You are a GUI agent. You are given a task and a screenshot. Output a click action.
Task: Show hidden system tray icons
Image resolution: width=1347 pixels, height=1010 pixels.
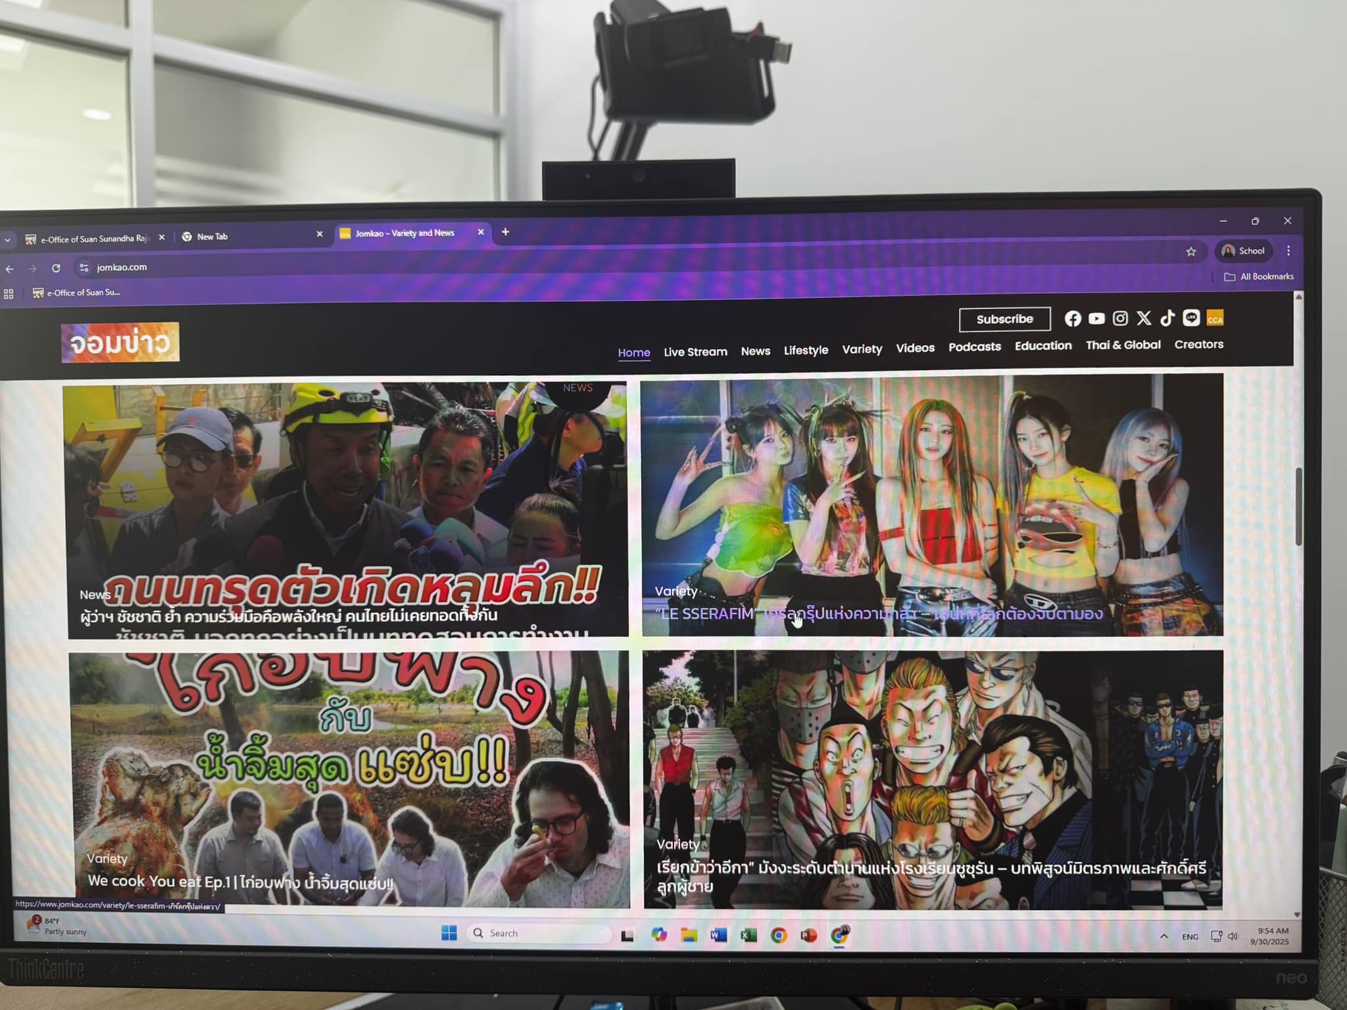1163,936
